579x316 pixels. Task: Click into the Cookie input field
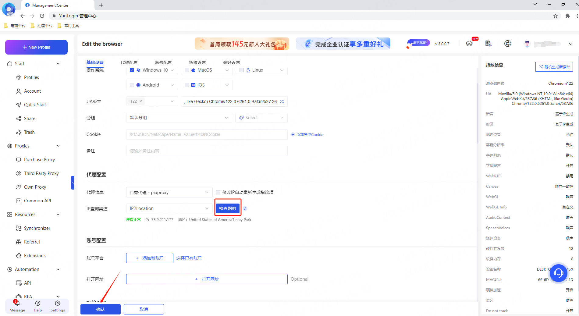[x=207, y=134]
